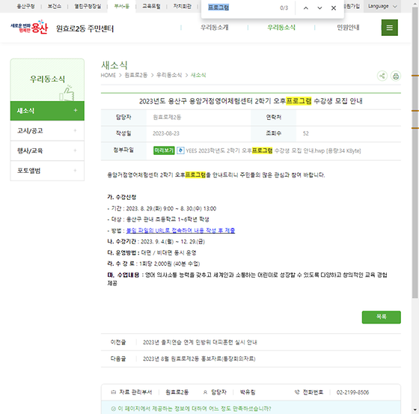The width and height of the screenshot is (419, 414).
Task: Click the find bar search text field
Action: click(x=240, y=7)
